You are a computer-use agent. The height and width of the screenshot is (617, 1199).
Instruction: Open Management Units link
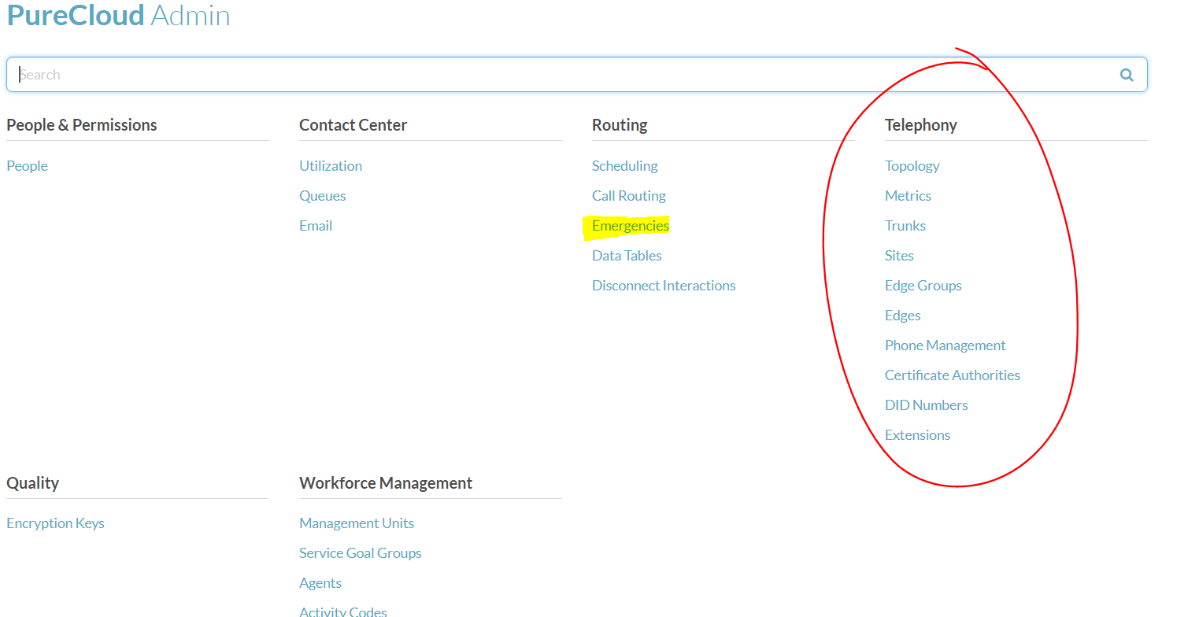(357, 523)
